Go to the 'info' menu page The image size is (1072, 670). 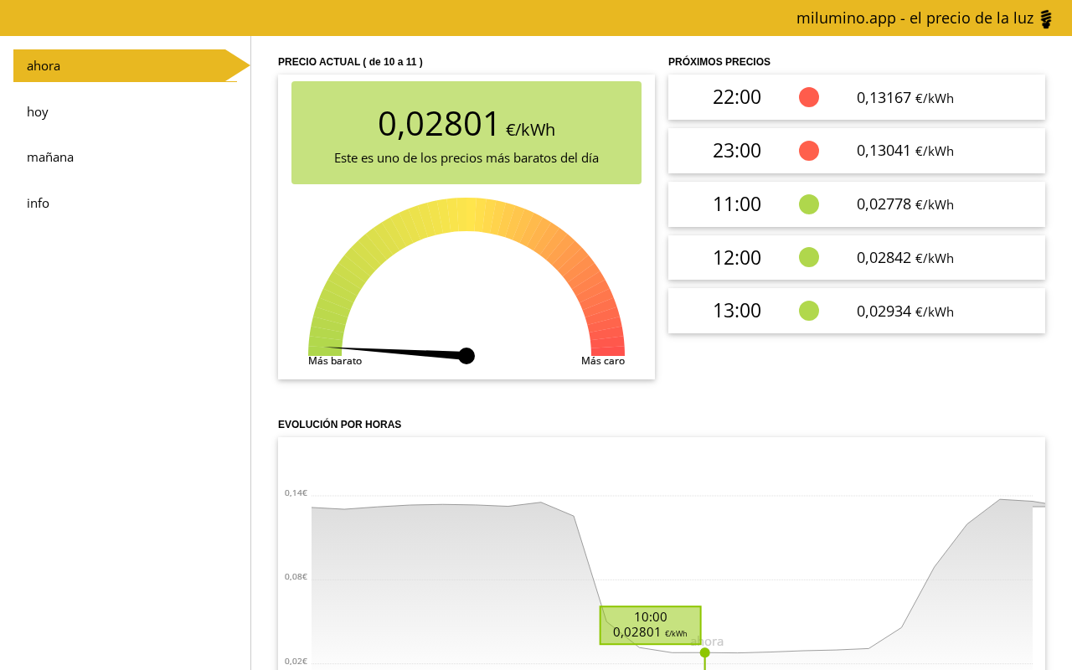(38, 203)
